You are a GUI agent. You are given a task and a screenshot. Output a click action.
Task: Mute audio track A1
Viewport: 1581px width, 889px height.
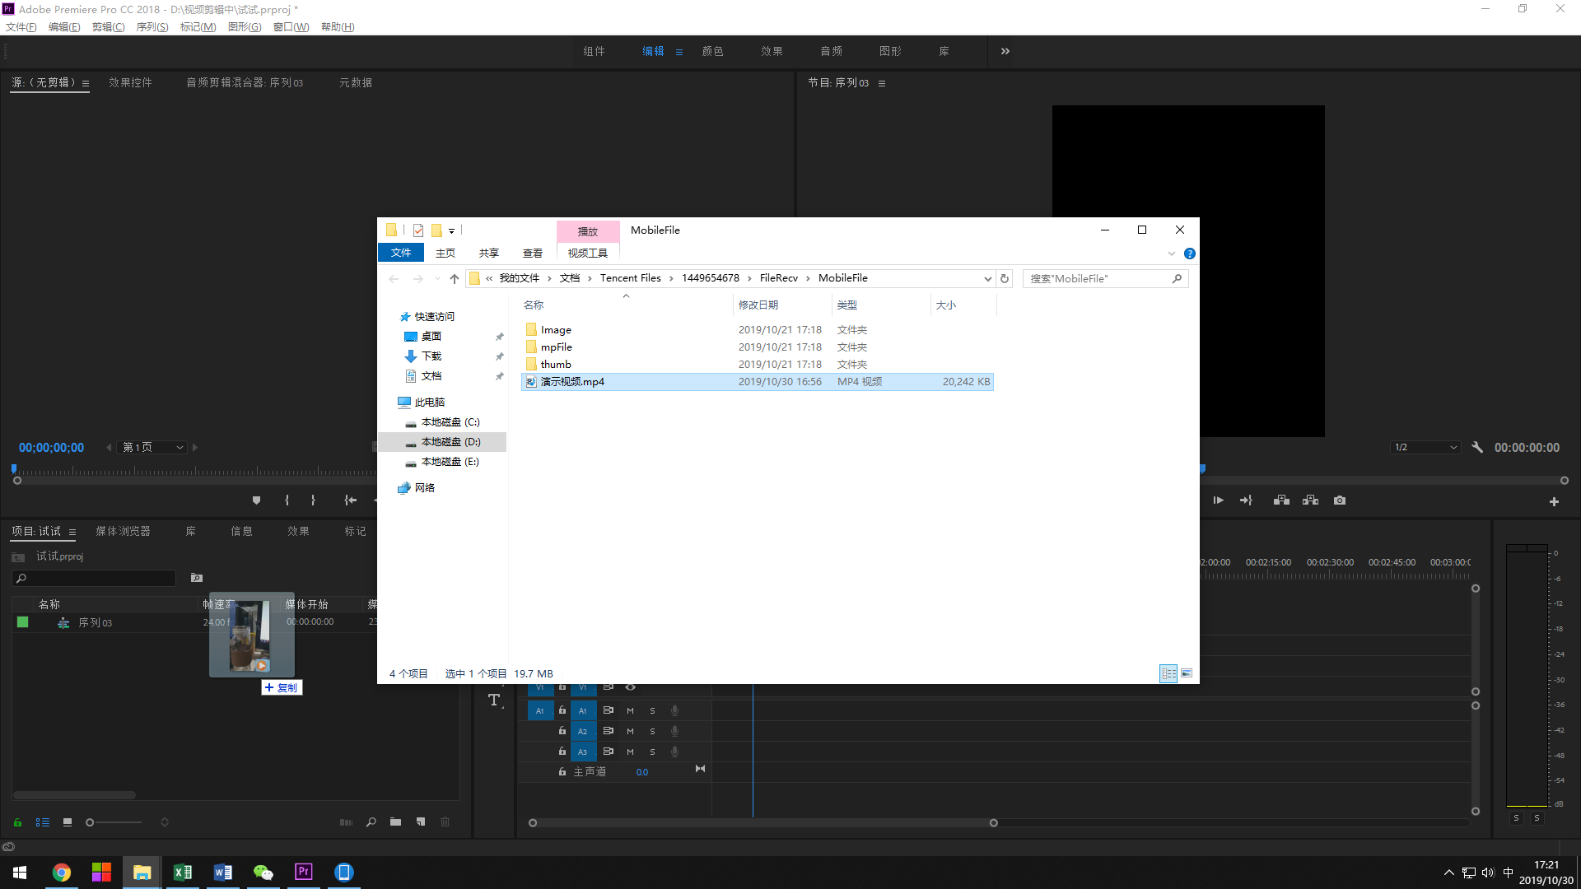tap(631, 710)
